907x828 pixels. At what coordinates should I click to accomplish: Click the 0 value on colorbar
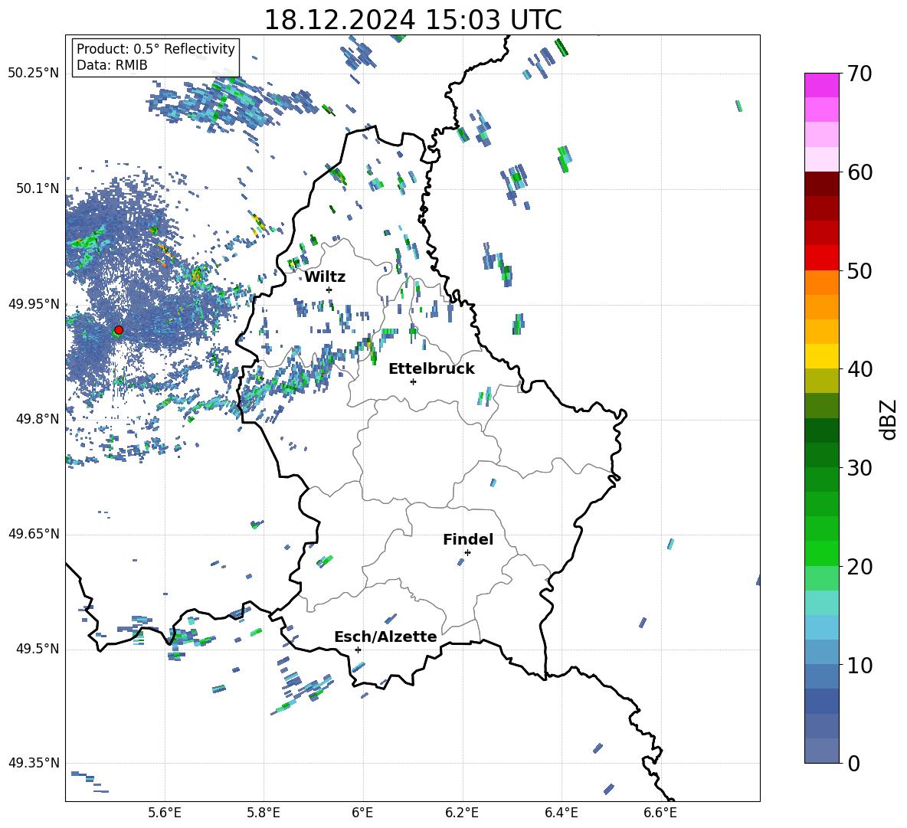pos(853,763)
